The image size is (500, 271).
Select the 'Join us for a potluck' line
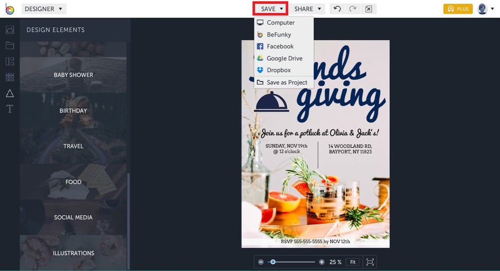[320, 133]
